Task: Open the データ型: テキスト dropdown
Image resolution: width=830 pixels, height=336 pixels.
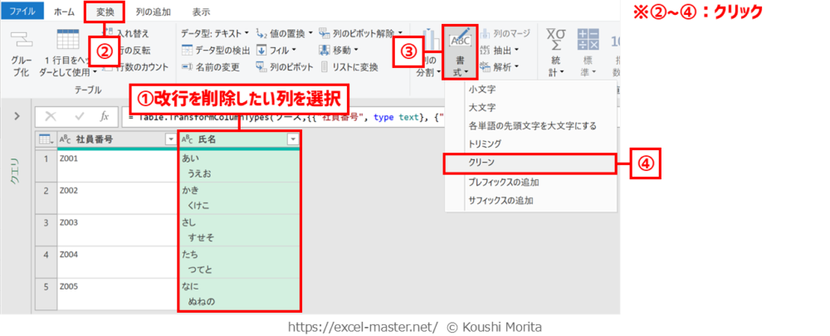Action: coord(214,34)
